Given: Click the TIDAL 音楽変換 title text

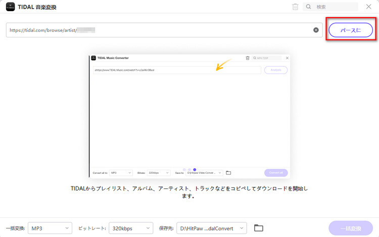Looking at the screenshot, I should coord(37,7).
